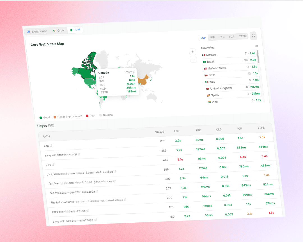Click the 5.0s LCP value
Viewport: 303px width, 242px height.
pyautogui.click(x=180, y=160)
